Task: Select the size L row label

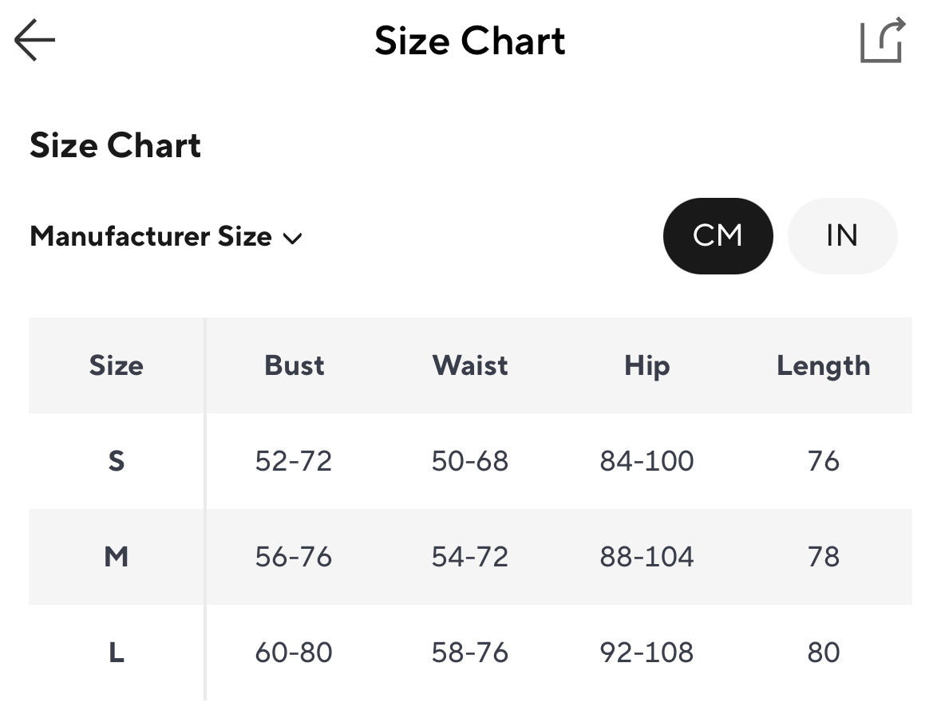Action: tap(117, 653)
